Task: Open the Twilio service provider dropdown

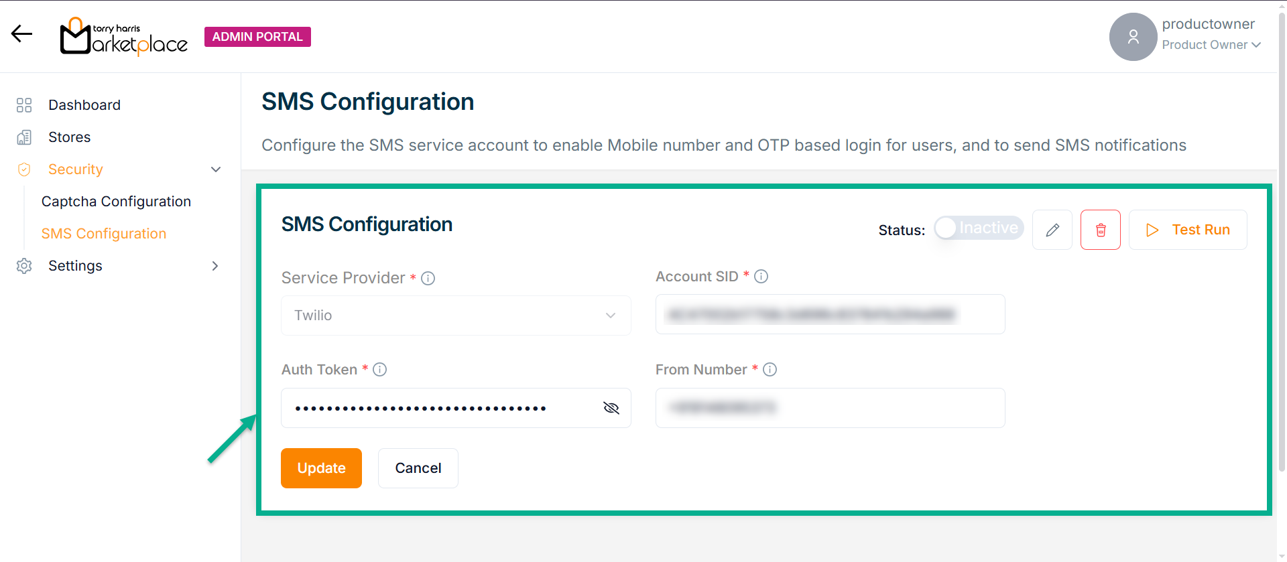Action: 456,315
